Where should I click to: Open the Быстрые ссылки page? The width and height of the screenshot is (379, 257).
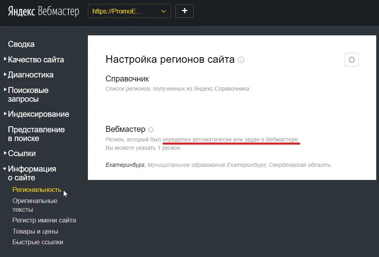tap(38, 242)
